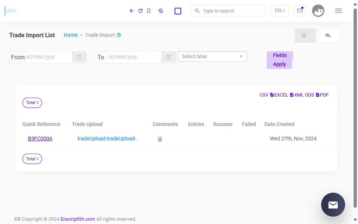Open the B3FC000A reference link

pos(40,139)
